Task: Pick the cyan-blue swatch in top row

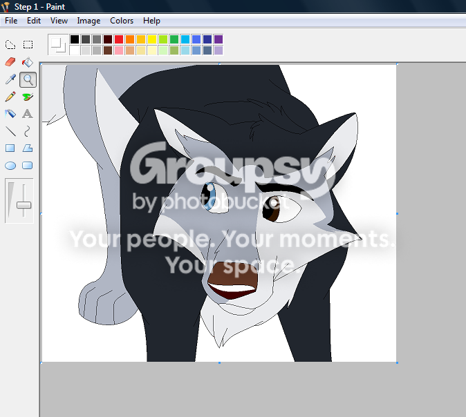Action: pyautogui.click(x=185, y=39)
